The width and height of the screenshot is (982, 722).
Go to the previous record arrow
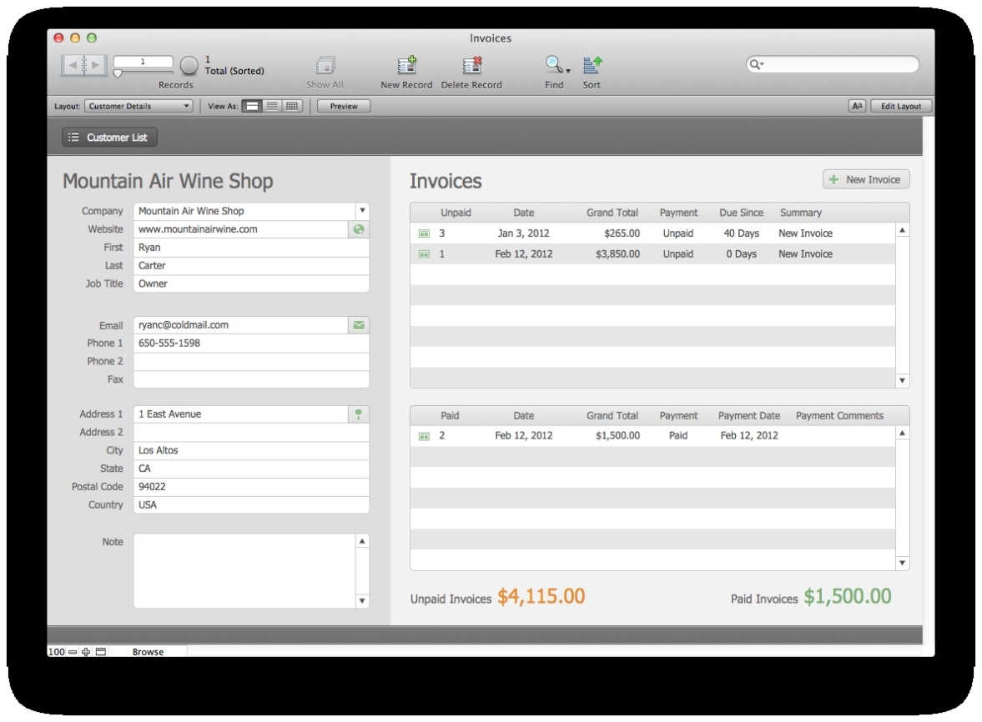(x=73, y=64)
